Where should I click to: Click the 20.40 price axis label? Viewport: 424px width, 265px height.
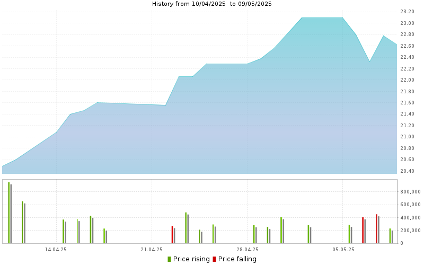point(407,171)
